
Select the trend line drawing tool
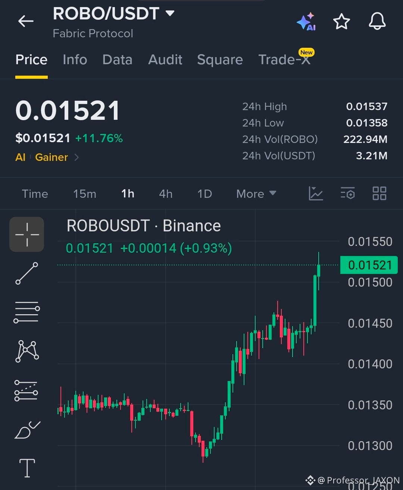tap(27, 273)
